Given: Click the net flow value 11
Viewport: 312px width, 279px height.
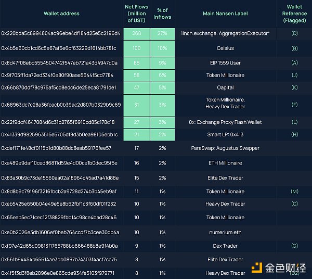Looking at the screenshot, I should (x=136, y=192).
